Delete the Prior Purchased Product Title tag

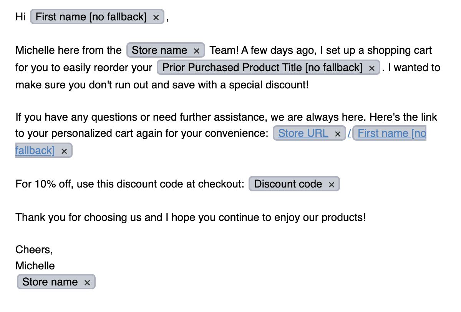point(371,68)
